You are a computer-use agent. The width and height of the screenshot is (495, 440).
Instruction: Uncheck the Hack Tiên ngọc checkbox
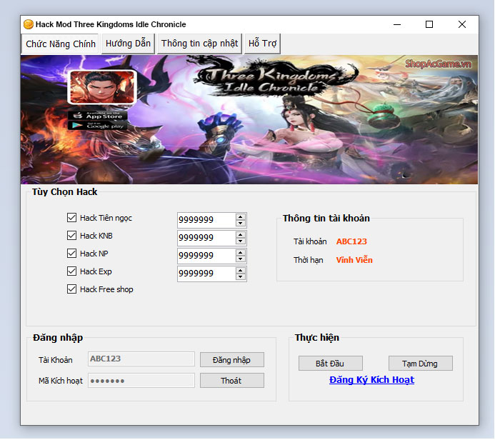click(71, 218)
